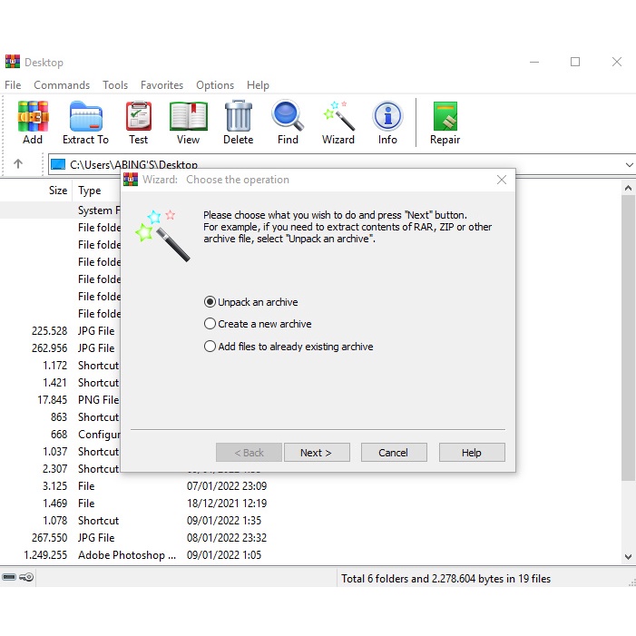This screenshot has height=636, width=636.
Task: Sort the file list by Size column
Action: 57,191
